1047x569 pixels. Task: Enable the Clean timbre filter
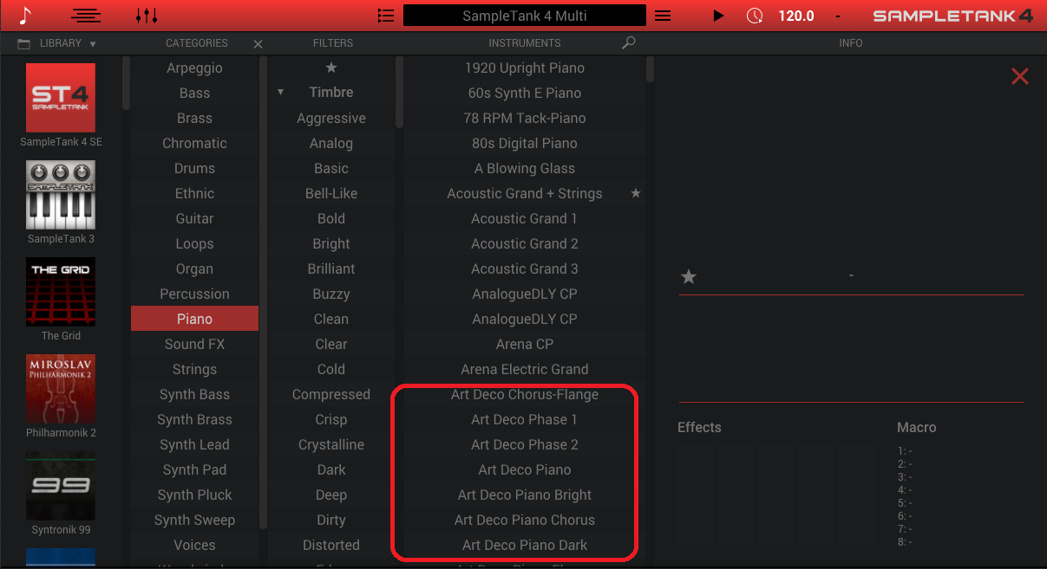(331, 319)
